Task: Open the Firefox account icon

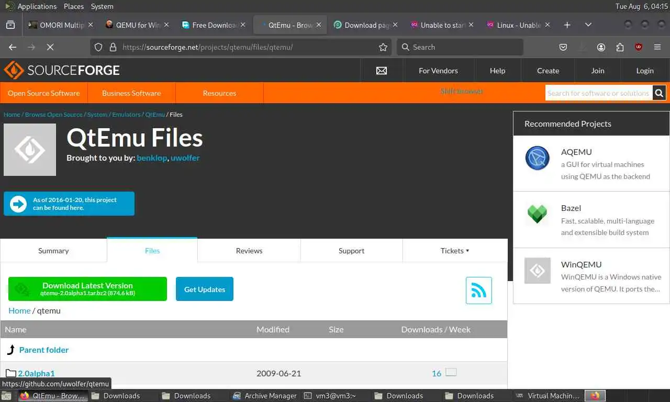Action: pos(601,47)
